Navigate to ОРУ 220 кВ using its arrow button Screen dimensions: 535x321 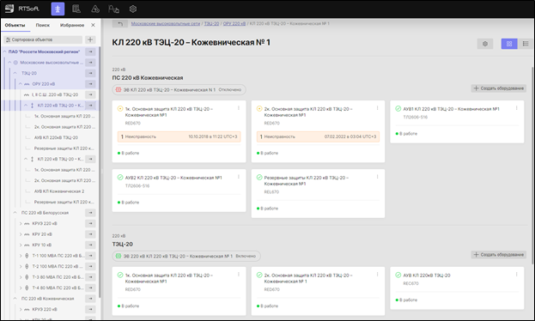pos(90,84)
